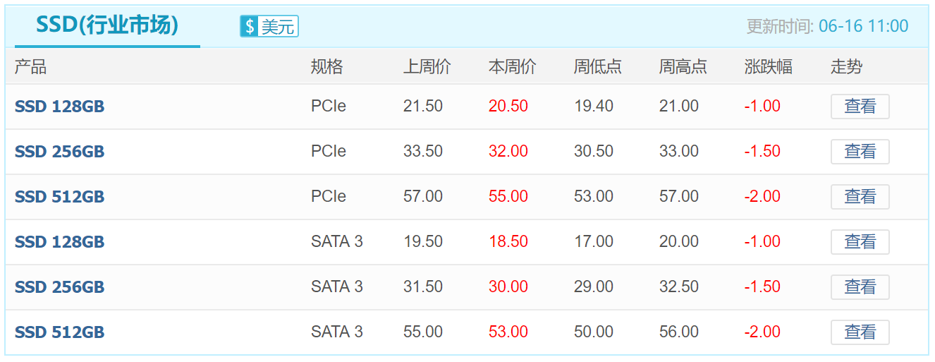
Task: Open the SSD 512GB PCIe product link
Action: pos(59,197)
